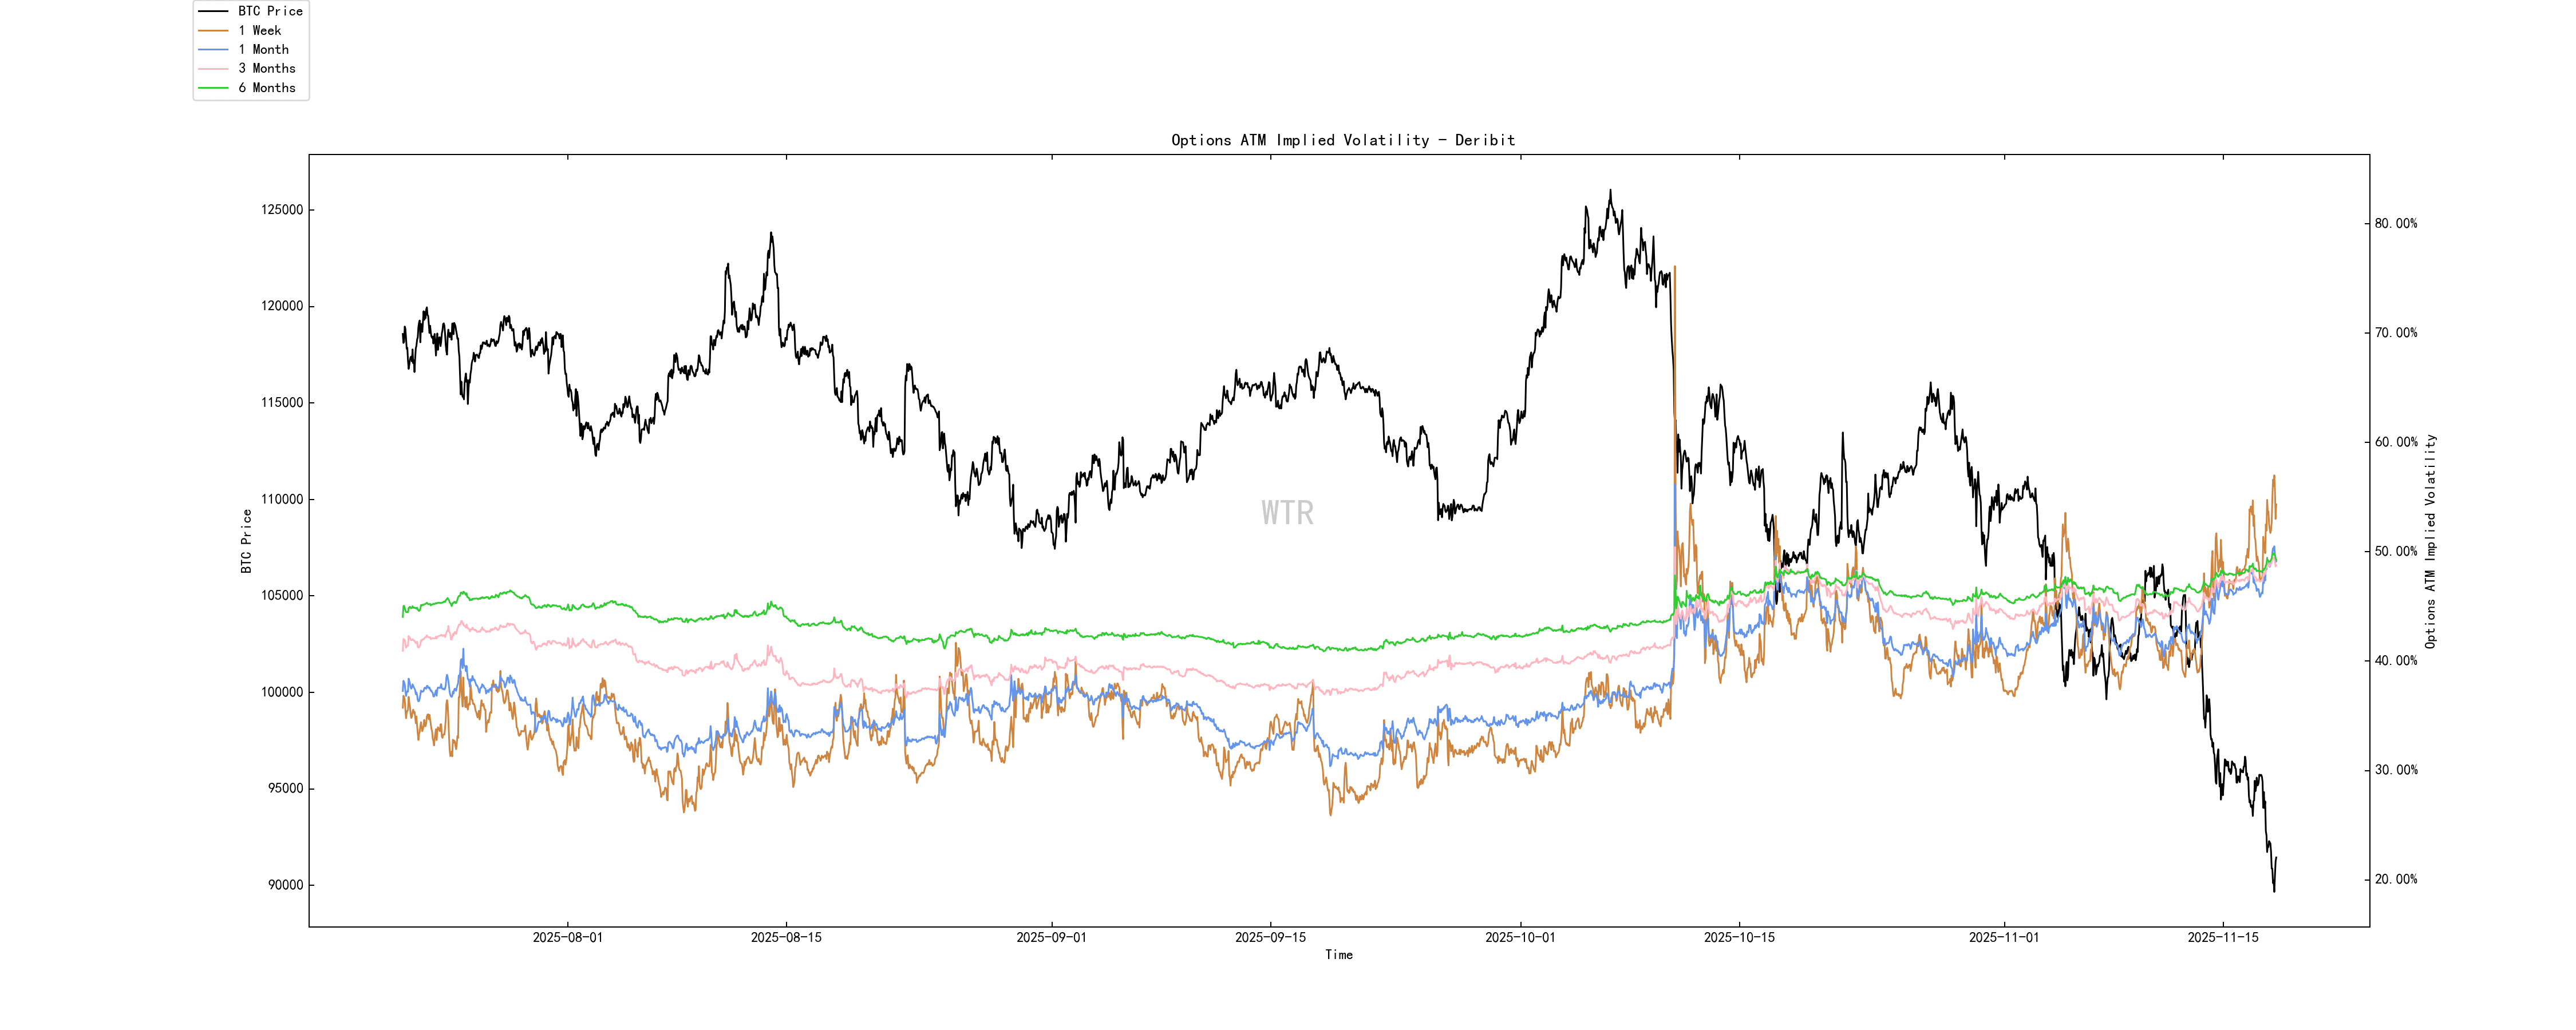Click the 90000 price tick label
Viewport: 2576px width, 1030px height.
(x=285, y=885)
